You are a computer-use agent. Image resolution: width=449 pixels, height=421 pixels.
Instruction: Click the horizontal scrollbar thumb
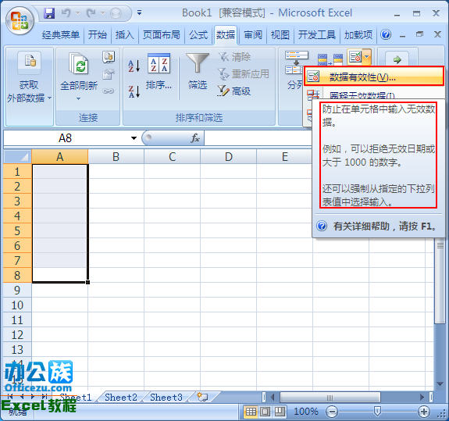330,398
